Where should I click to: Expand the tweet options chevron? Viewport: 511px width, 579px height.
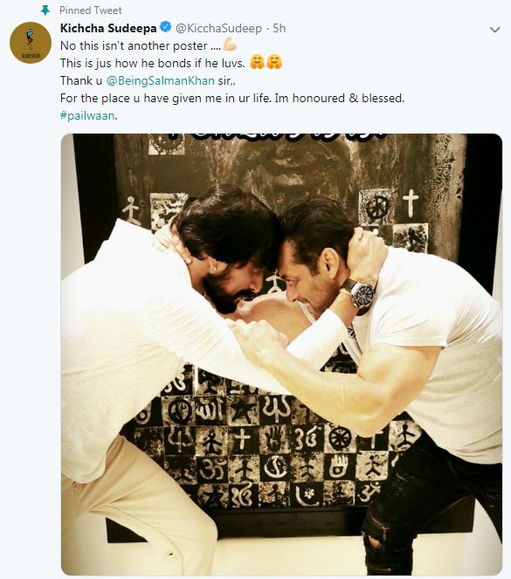click(494, 30)
